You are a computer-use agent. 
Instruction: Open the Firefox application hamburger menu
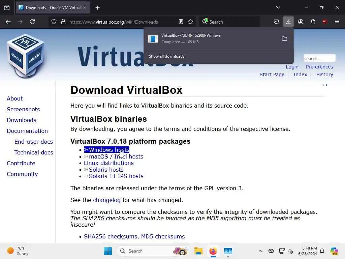[x=337, y=22]
